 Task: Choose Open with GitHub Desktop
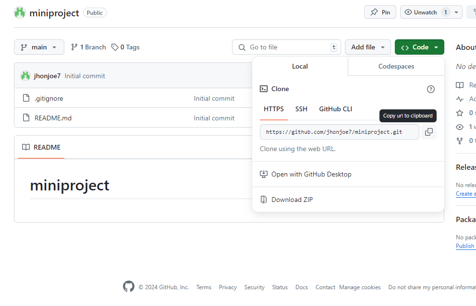click(x=348, y=174)
